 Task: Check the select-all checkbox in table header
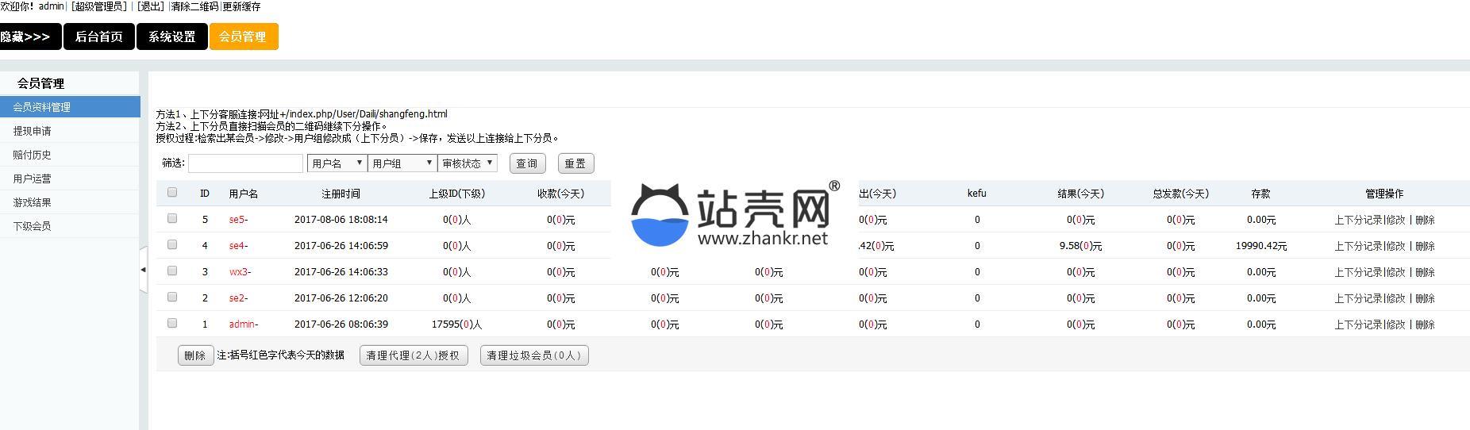click(172, 192)
